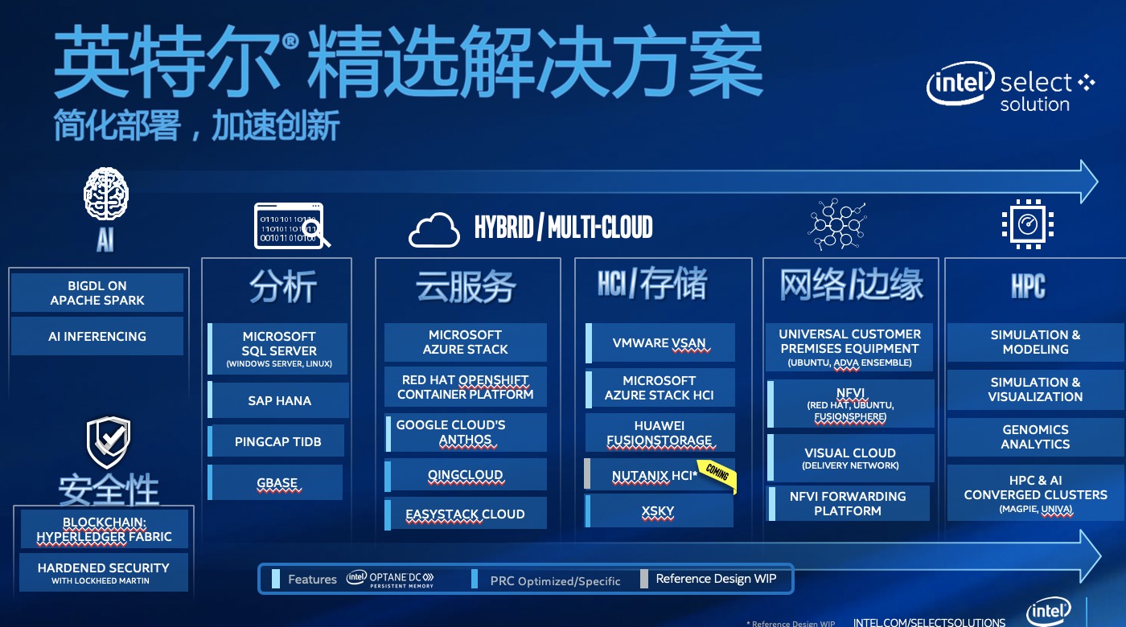Open Universal Customer Premises Equipment tile
The height and width of the screenshot is (627, 1126).
850,347
